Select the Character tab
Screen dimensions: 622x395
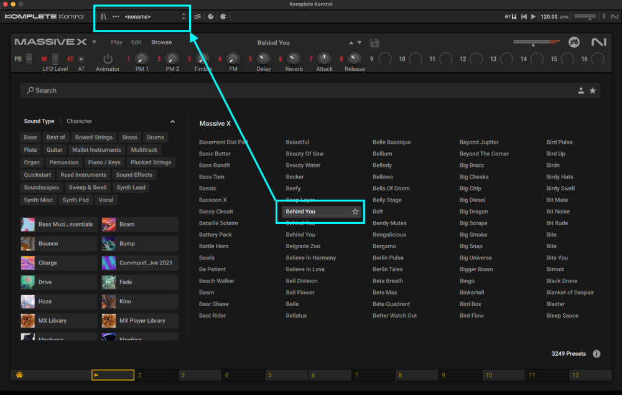point(80,121)
